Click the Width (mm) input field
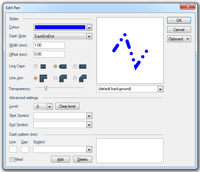This screenshot has width=200, height=172. click(x=49, y=45)
